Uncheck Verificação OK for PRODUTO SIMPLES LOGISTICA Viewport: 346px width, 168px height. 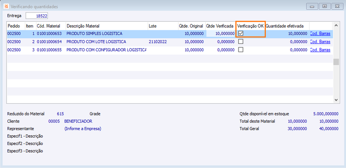coord(241,34)
